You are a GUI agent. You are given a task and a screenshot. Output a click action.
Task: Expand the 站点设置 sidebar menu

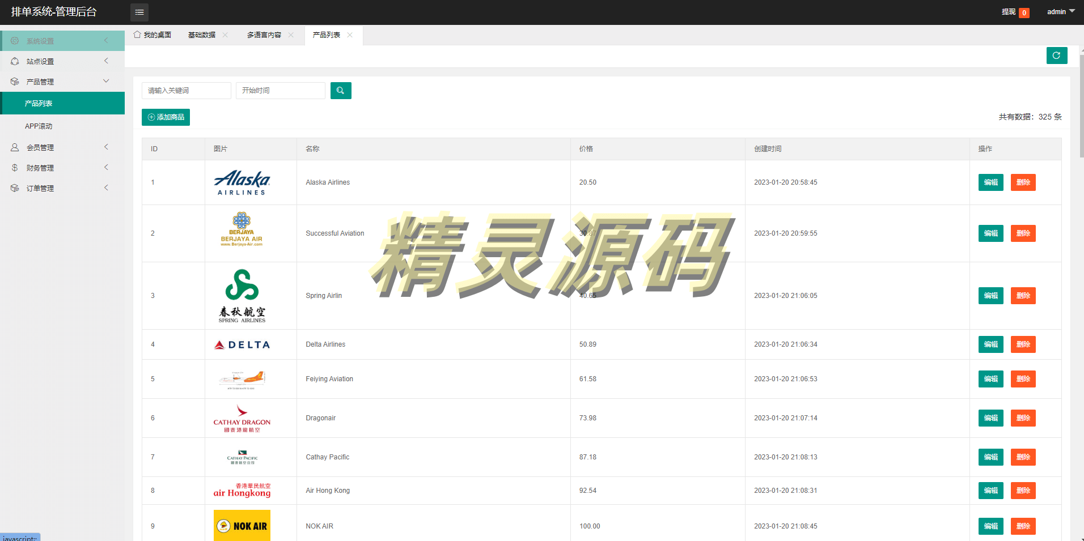(x=62, y=61)
